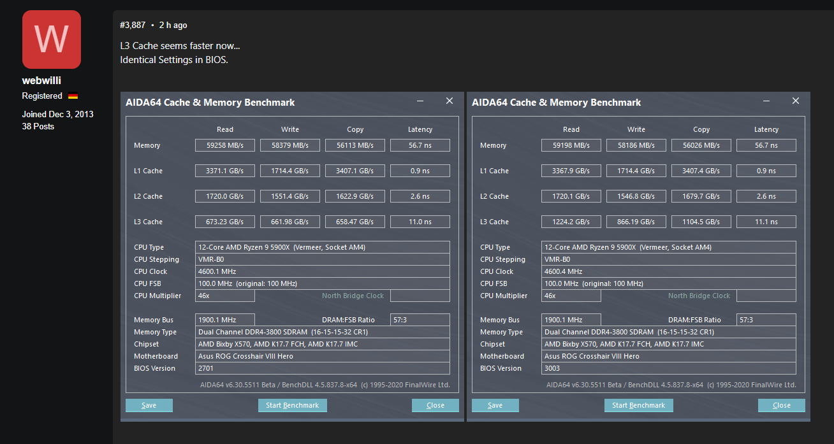Select L3 Cache Copy value 658.47 GB/s
Viewport: 834px width, 444px height.
tap(355, 222)
